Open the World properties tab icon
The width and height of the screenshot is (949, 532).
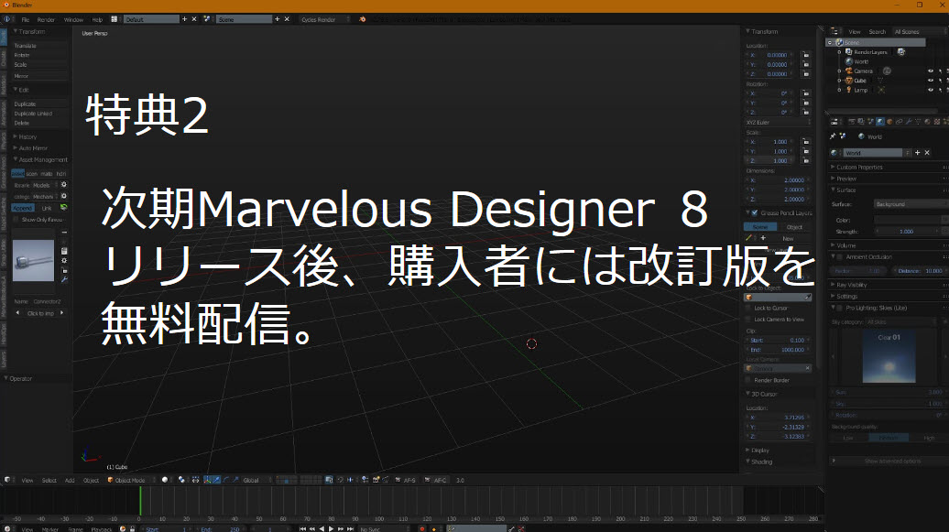(x=880, y=122)
